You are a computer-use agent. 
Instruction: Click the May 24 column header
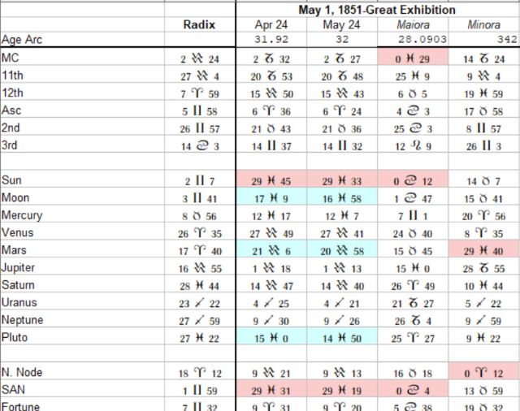[x=341, y=25]
